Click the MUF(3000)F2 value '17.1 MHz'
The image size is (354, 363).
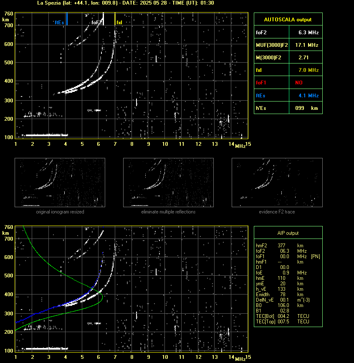point(307,45)
